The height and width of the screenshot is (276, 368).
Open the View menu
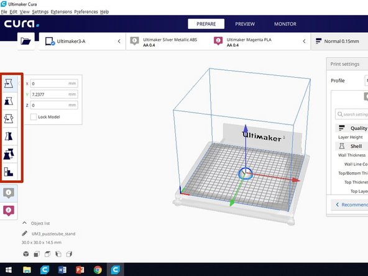[25, 11]
